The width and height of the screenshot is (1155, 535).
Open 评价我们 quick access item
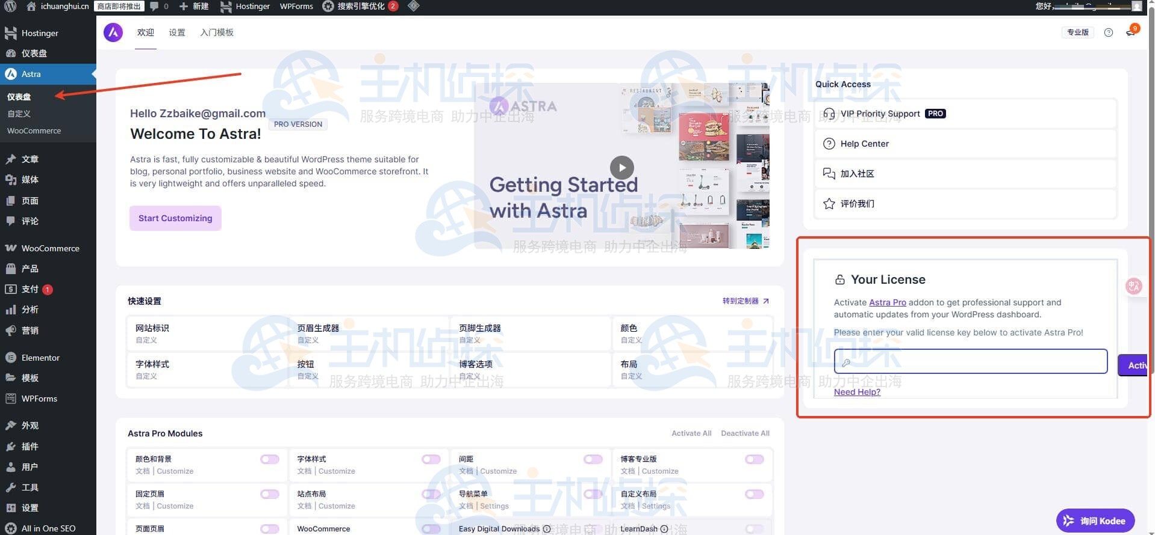[x=965, y=204]
